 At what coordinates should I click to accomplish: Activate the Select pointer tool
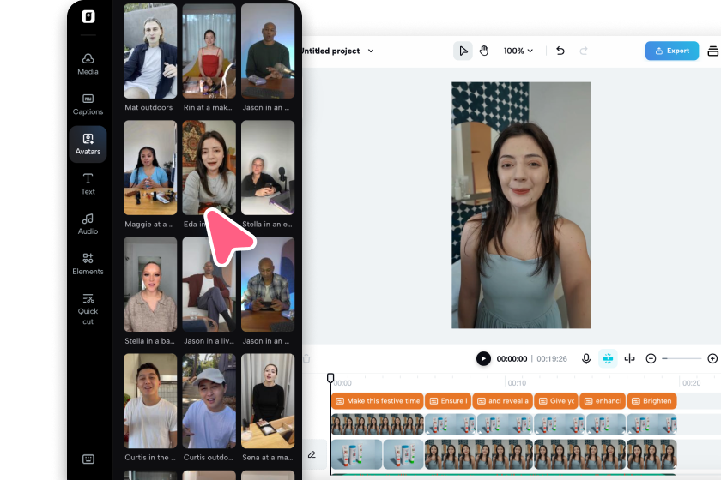(x=463, y=51)
